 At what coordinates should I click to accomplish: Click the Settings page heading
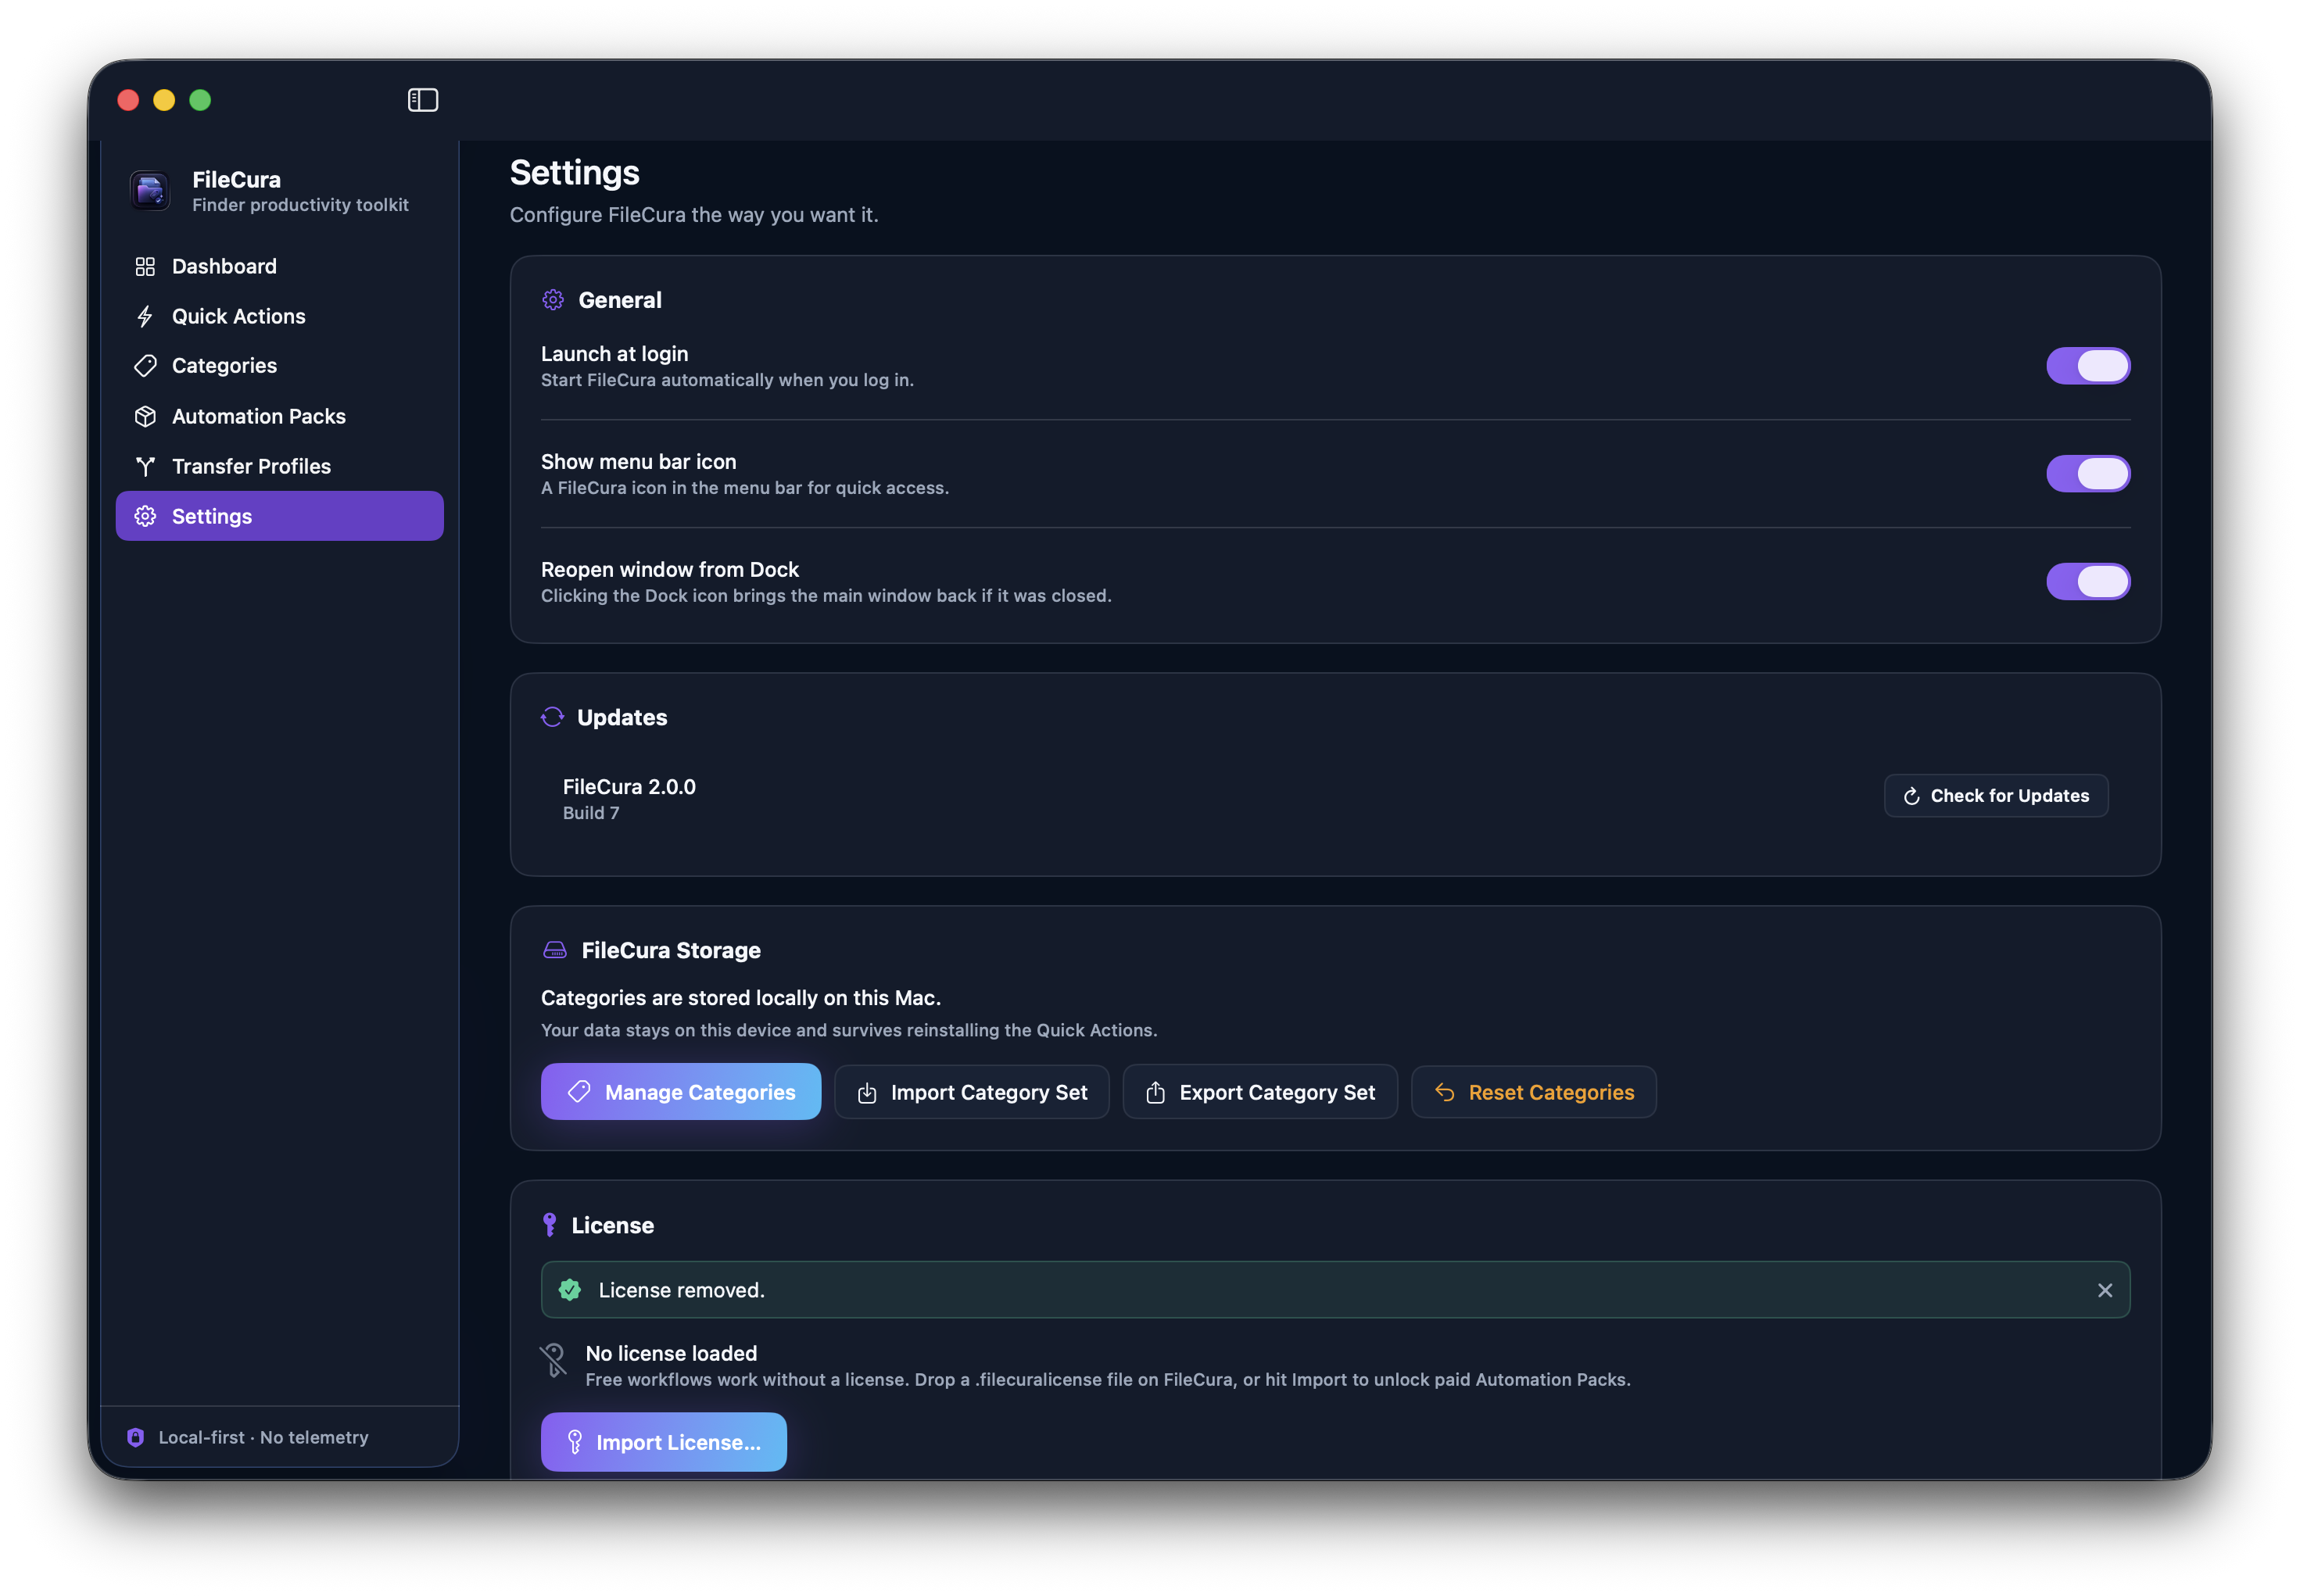click(x=575, y=173)
